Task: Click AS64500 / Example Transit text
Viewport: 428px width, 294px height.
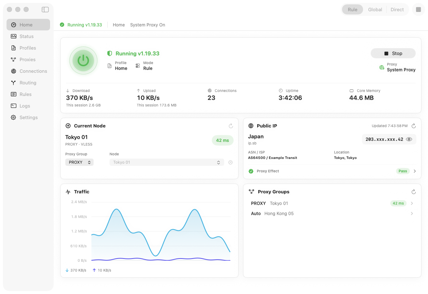Action: tap(272, 158)
